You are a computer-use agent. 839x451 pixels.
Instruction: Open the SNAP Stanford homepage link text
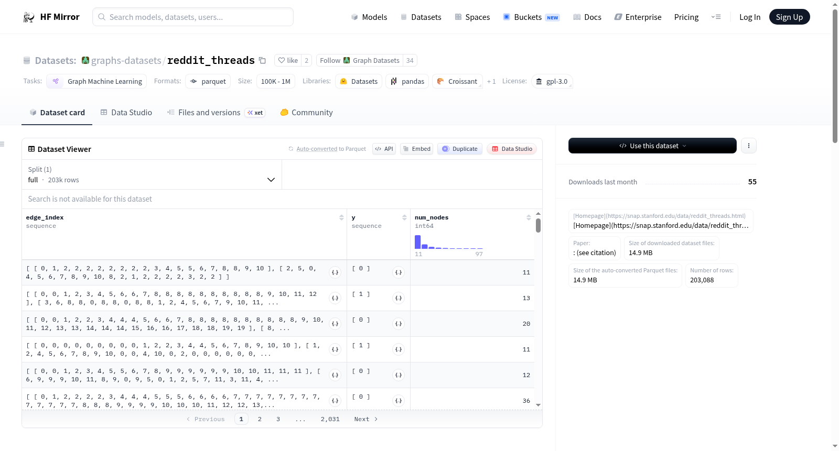(661, 226)
